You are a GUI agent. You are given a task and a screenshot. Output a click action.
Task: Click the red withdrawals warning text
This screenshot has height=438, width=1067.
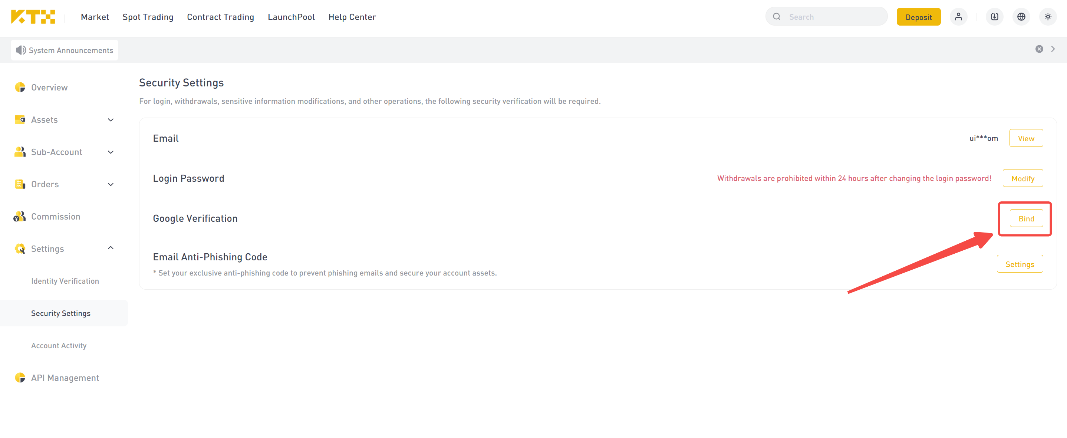click(x=854, y=178)
